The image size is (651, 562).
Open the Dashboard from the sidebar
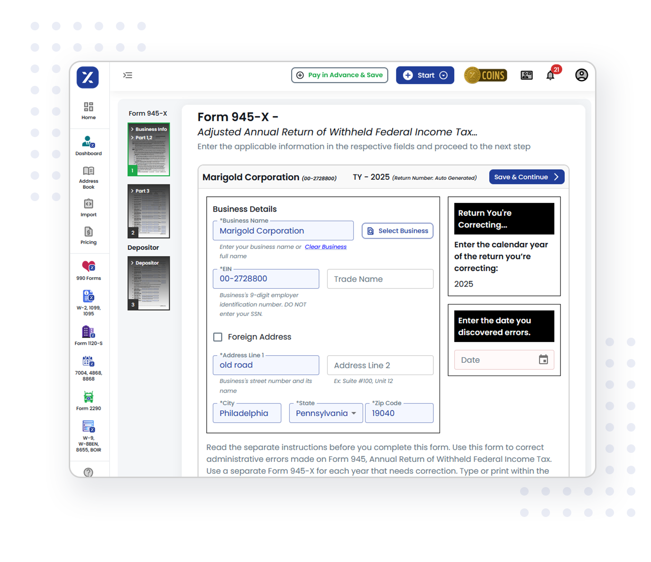click(x=88, y=146)
